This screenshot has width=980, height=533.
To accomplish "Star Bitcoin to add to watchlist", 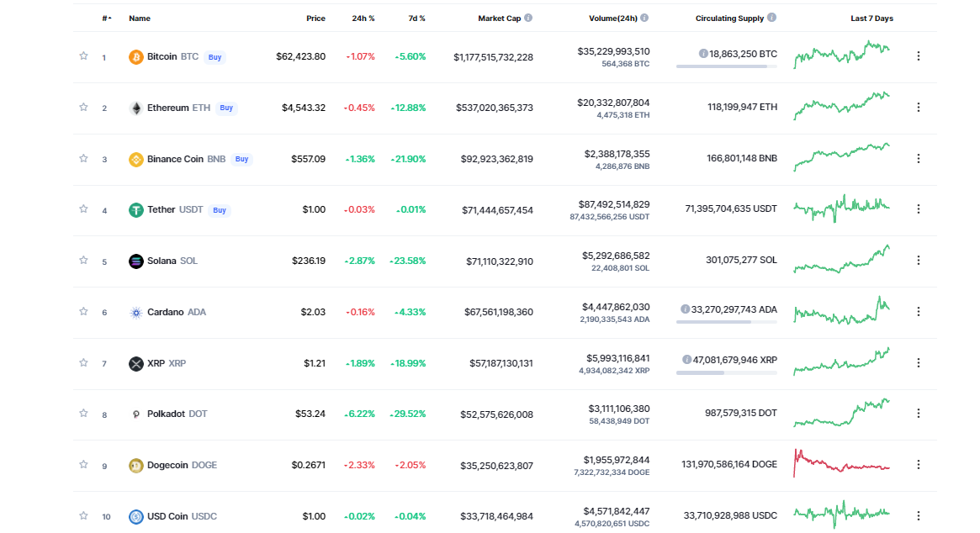I will [x=83, y=55].
